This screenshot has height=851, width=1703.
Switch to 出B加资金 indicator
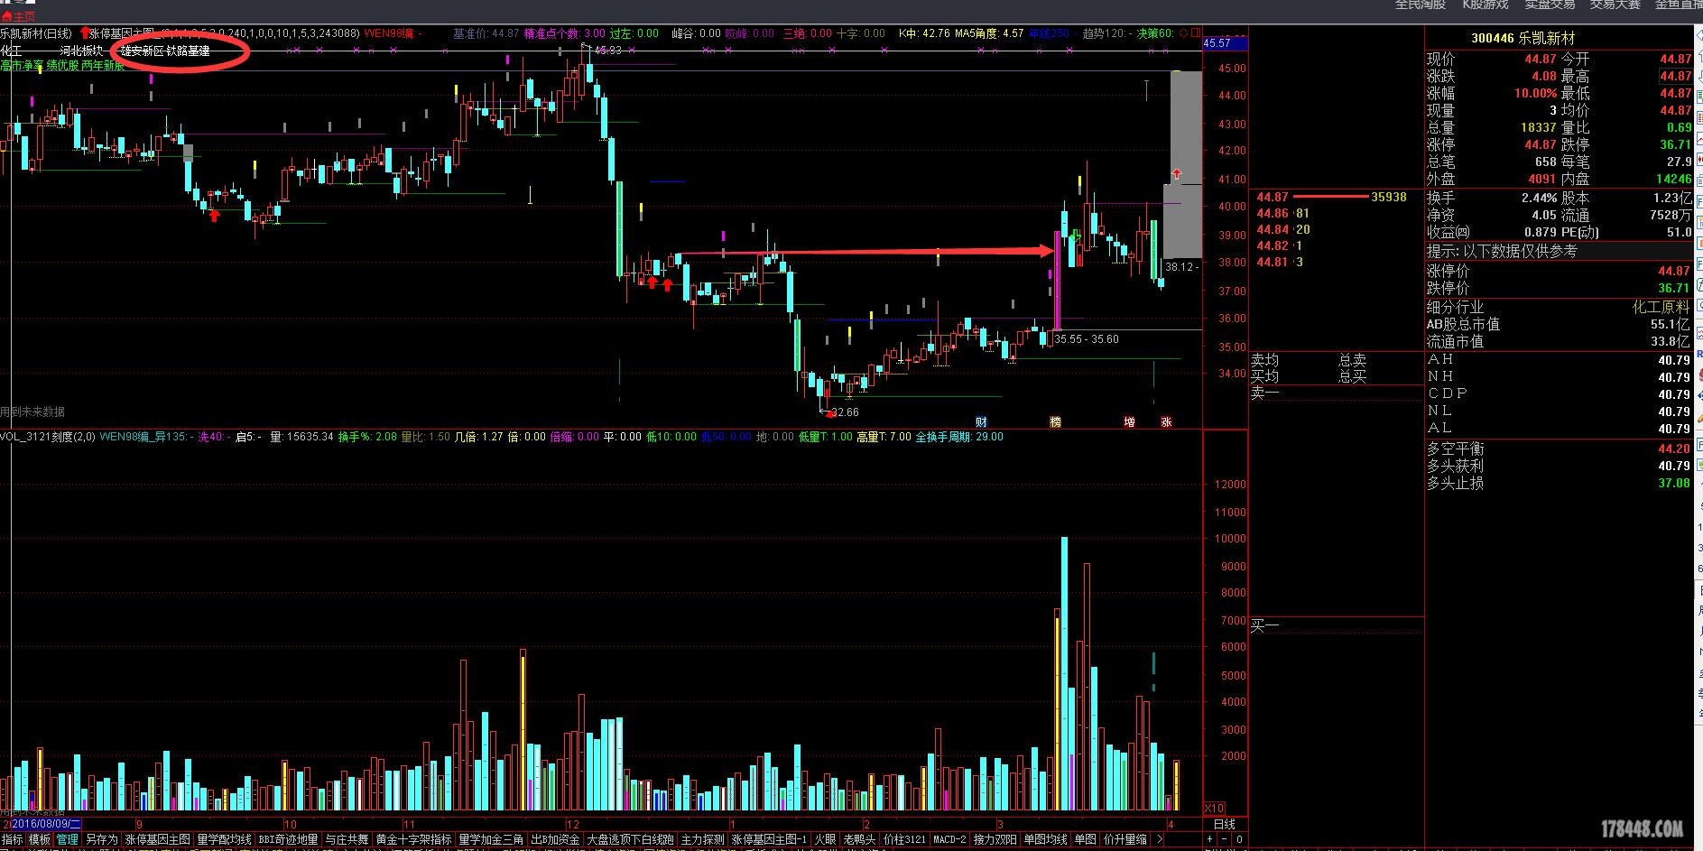coord(555,839)
